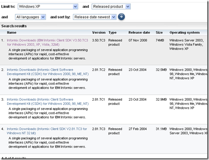Click the 74MB size cell
Viewport: 209px width, 160px height.
coord(160,40)
